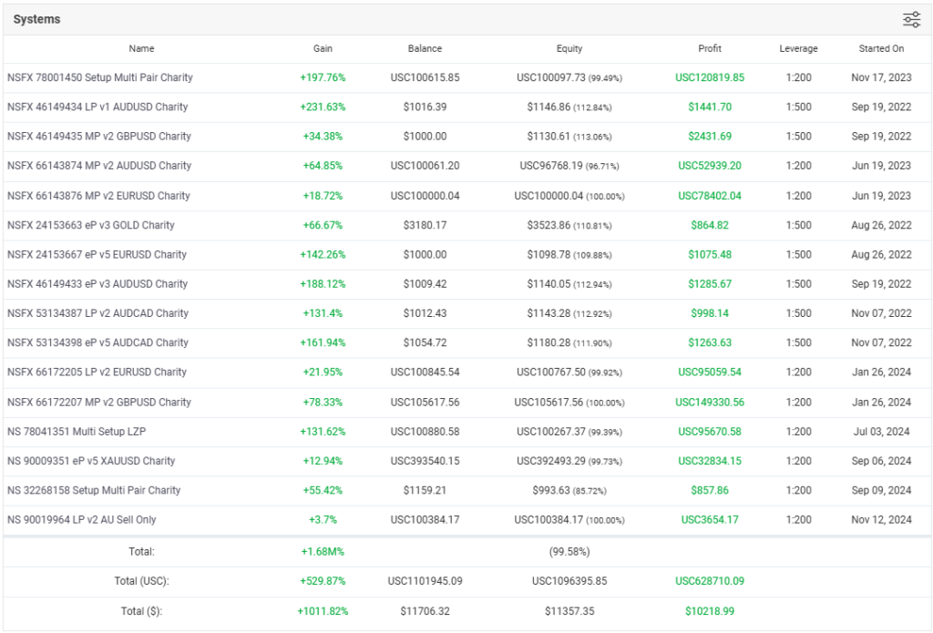Click the Profit column header

[x=709, y=48]
